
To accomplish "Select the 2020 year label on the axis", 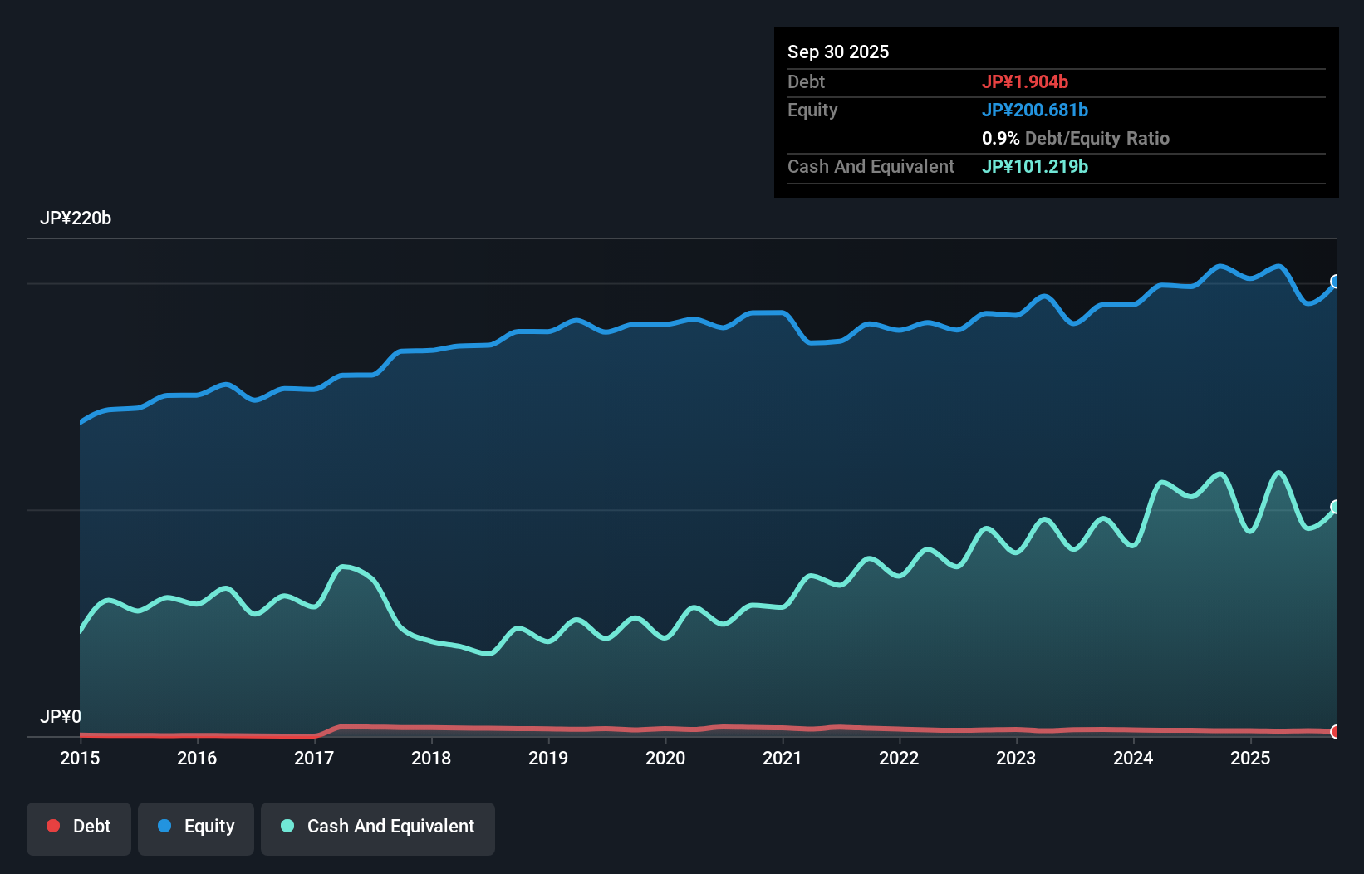I will pyautogui.click(x=665, y=759).
